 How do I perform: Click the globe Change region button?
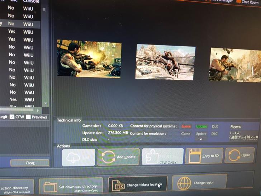tap(199, 182)
